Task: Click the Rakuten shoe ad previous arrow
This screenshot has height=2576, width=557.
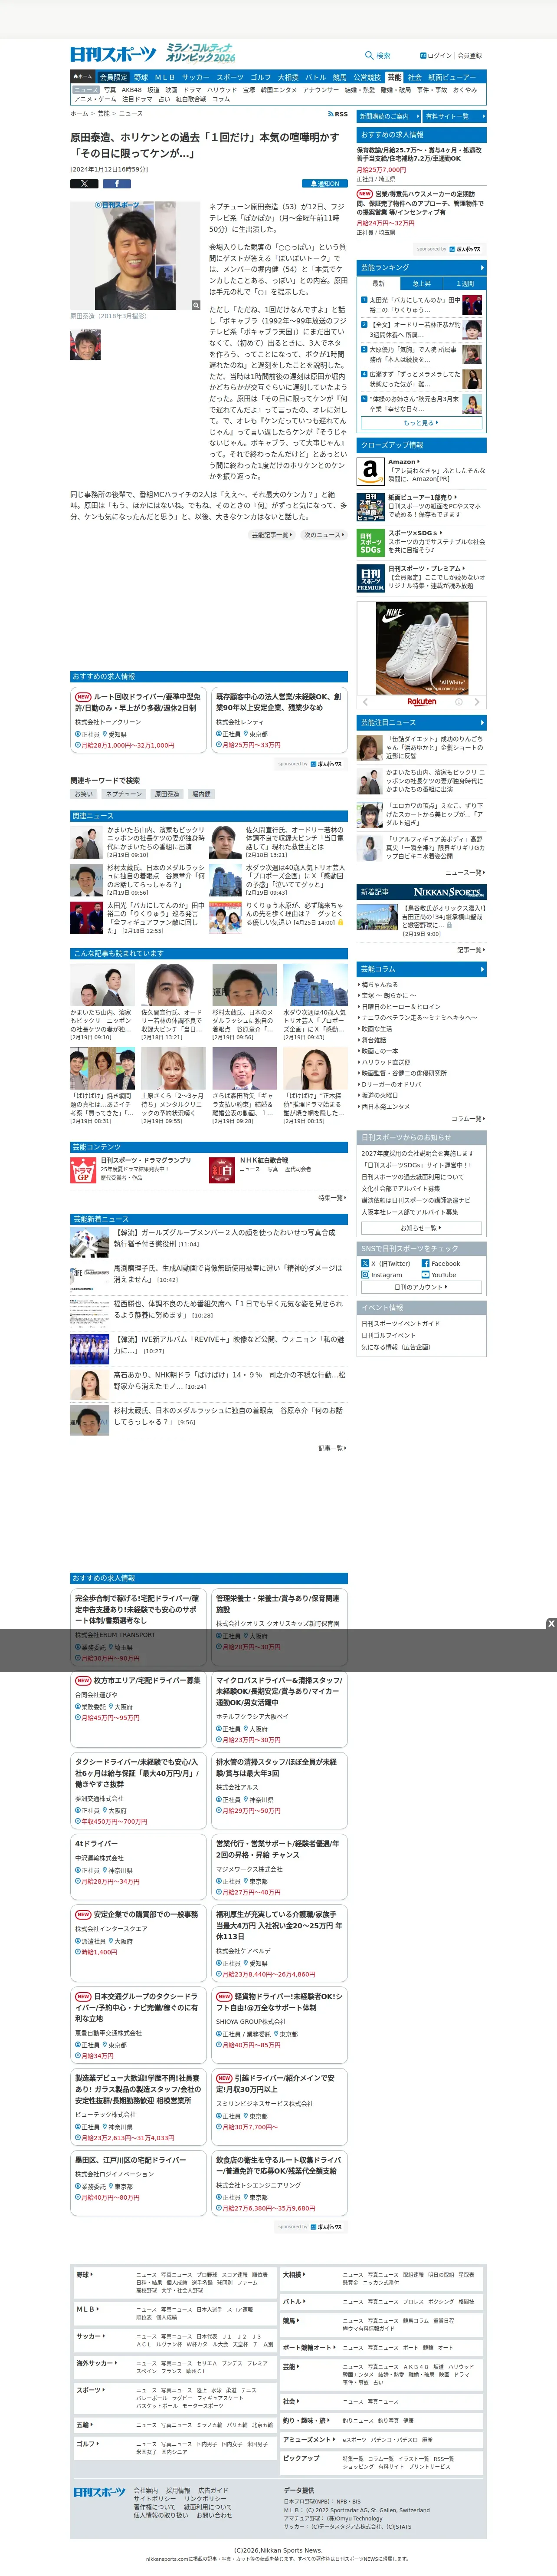Action: pyautogui.click(x=365, y=701)
